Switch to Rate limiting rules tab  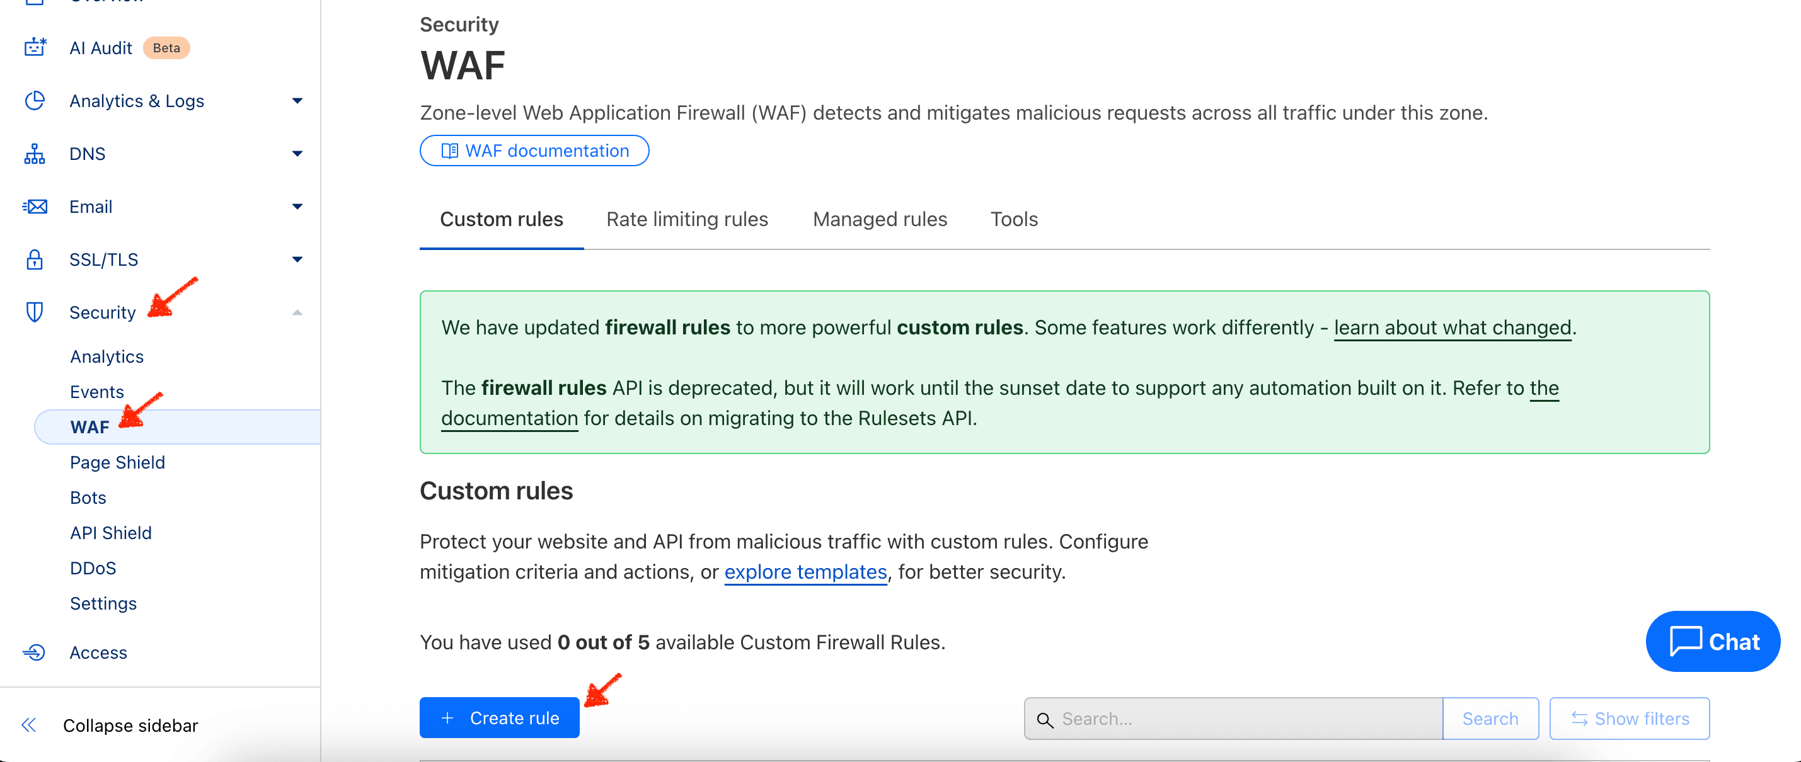pyautogui.click(x=688, y=219)
